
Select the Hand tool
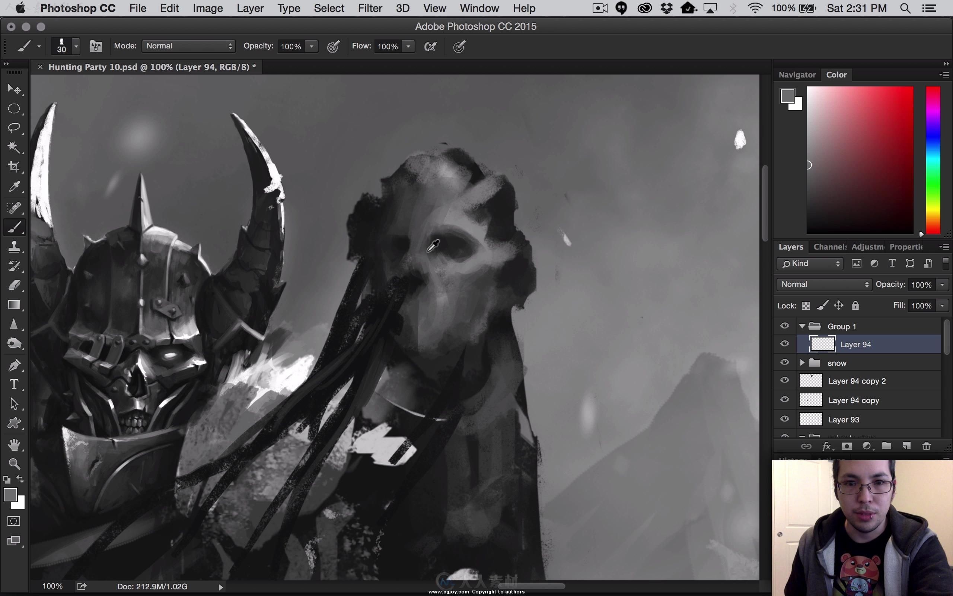(14, 445)
